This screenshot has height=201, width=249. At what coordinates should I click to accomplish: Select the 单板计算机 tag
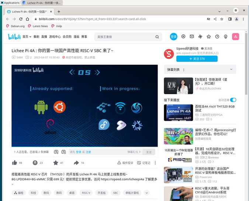[132, 193]
